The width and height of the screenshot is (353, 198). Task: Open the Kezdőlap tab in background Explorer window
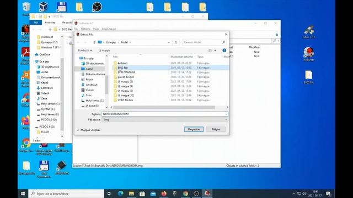coord(50,23)
